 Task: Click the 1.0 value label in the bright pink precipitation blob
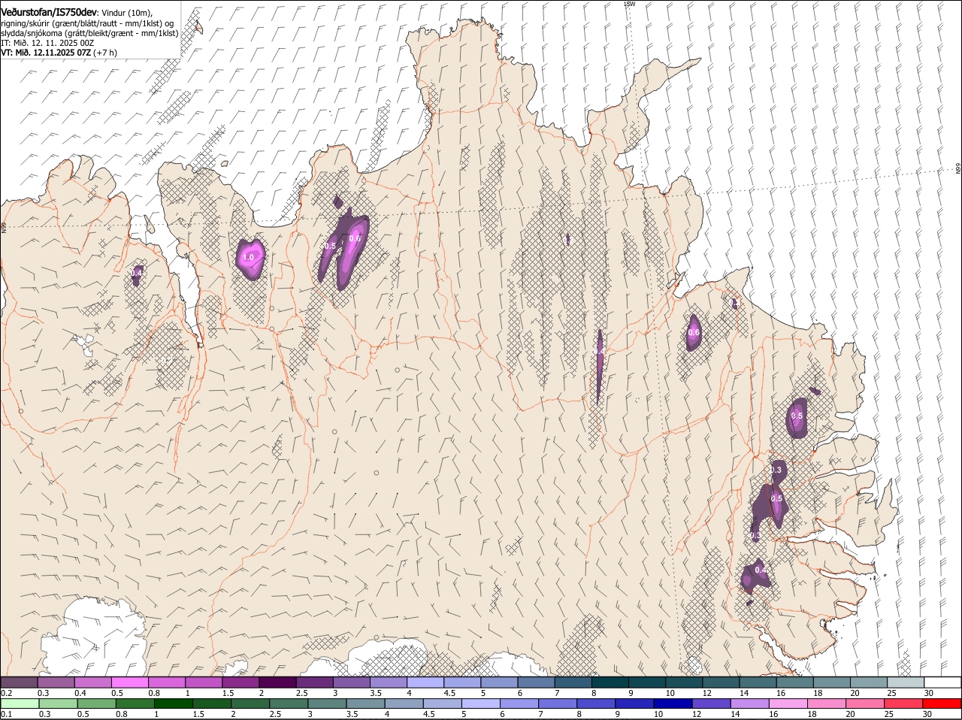click(x=249, y=257)
